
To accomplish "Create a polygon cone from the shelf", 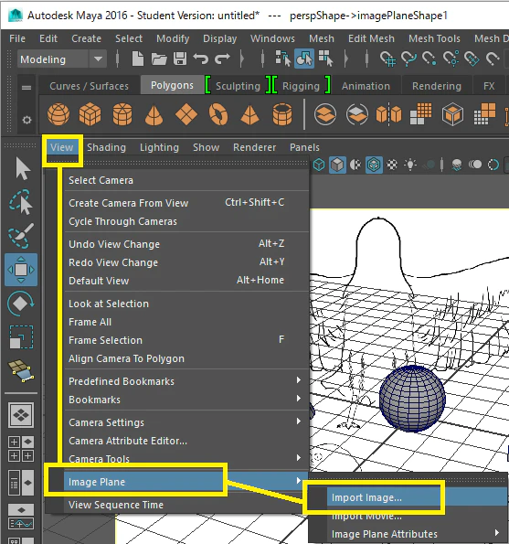I will coord(154,115).
